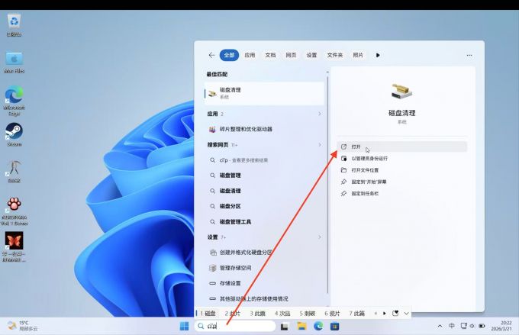Choose 打开文件位置
The height and width of the screenshot is (335, 519).
click(x=401, y=170)
